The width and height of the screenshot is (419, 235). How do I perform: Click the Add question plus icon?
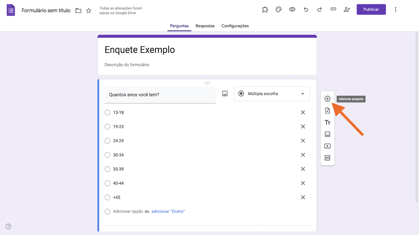click(x=327, y=99)
